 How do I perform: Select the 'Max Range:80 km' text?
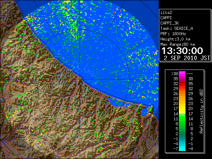pyautogui.click(x=178, y=44)
